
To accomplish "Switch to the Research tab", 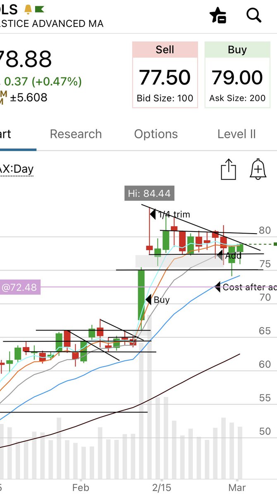I will [x=76, y=134].
